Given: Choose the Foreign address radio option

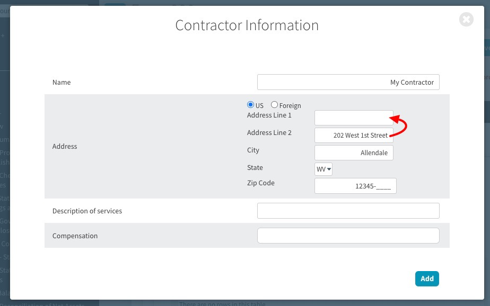Looking at the screenshot, I should click(274, 105).
